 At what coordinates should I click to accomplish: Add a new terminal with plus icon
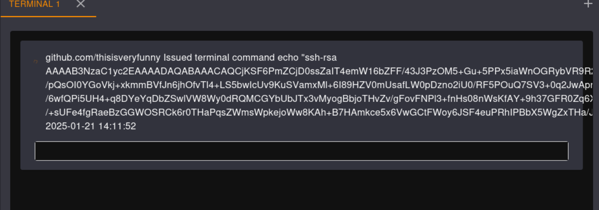click(588, 4)
